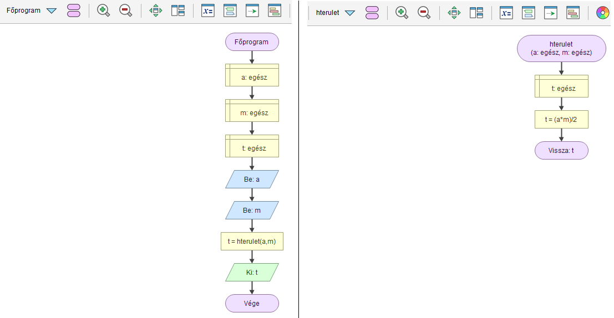Open the hterulet function dropdown arrow
This screenshot has height=318, width=614.
349,13
